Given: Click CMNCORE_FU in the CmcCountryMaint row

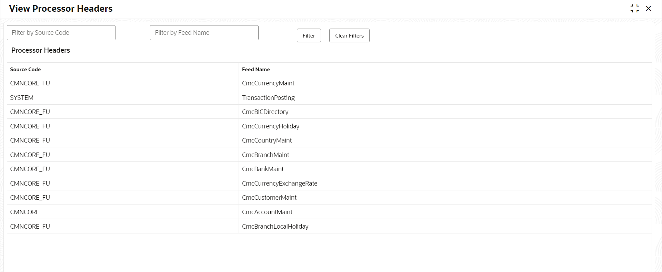Looking at the screenshot, I should [x=30, y=140].
